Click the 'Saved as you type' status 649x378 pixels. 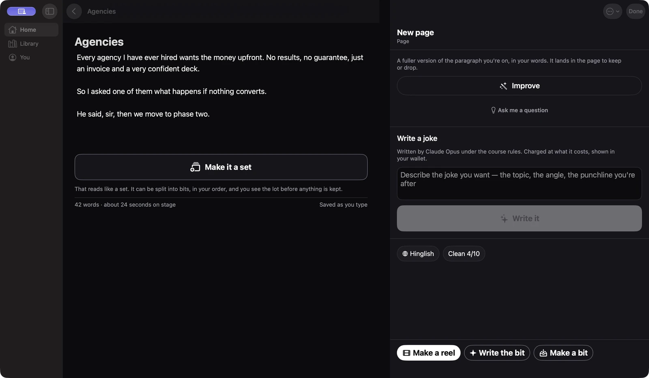point(343,205)
